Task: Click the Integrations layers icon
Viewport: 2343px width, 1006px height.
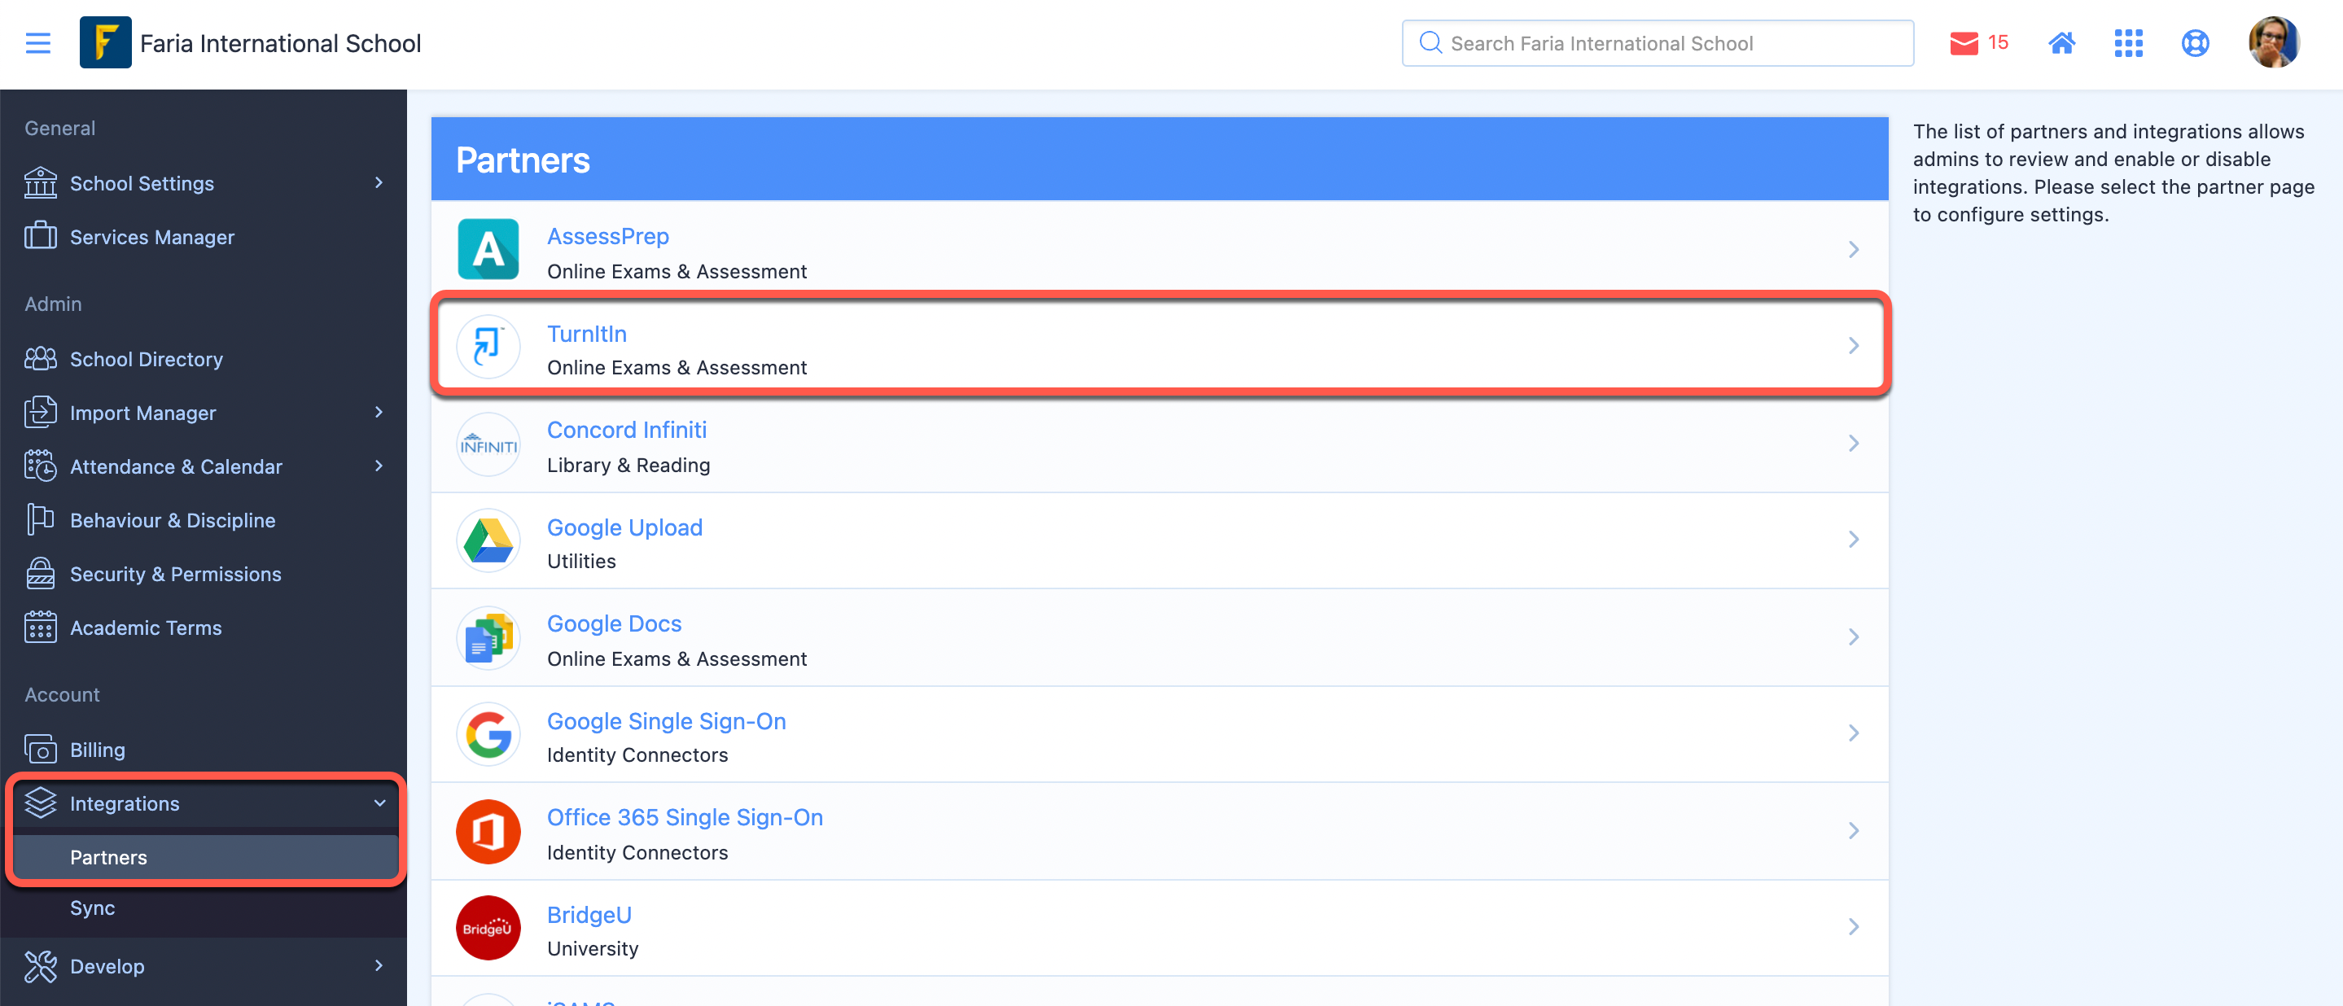Action: click(x=40, y=803)
